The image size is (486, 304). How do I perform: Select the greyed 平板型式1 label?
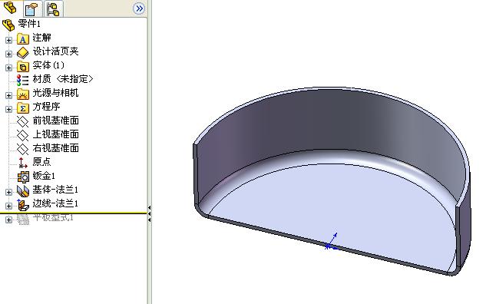click(53, 217)
